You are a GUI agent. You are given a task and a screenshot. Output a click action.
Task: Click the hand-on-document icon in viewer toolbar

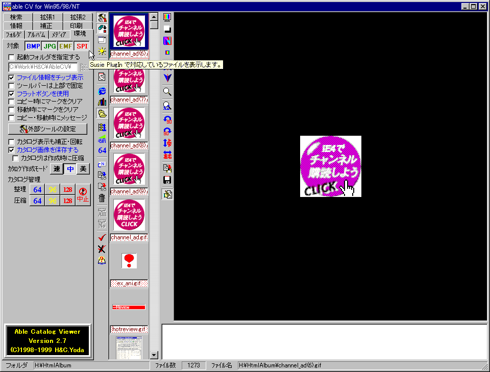(x=167, y=194)
